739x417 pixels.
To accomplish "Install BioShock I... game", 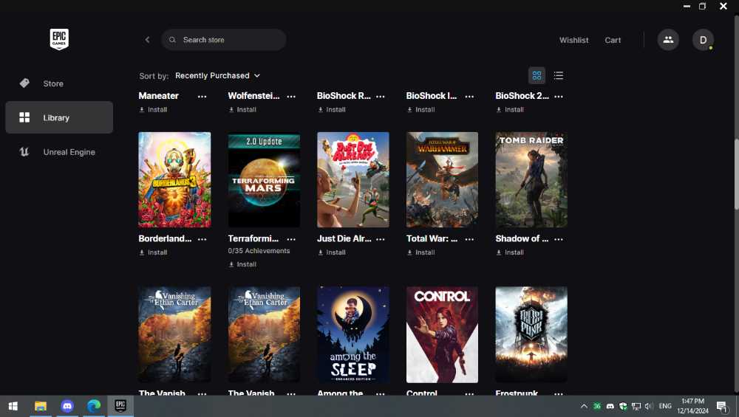I will [x=420, y=109].
